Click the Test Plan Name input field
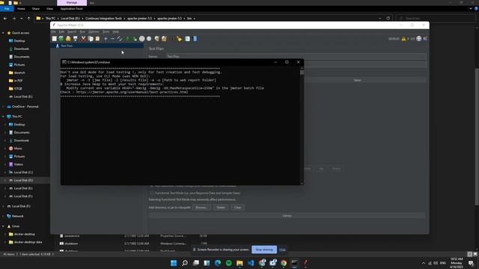 [296, 57]
